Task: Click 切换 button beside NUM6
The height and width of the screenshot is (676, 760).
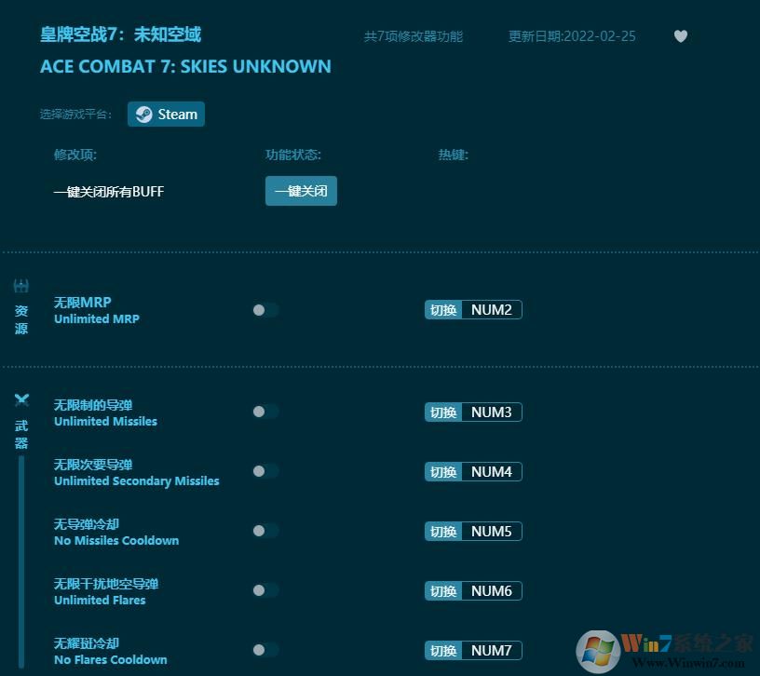Action: click(x=443, y=590)
